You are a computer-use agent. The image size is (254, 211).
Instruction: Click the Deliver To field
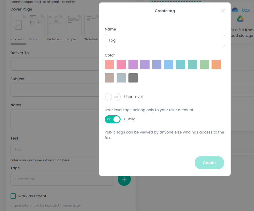coord(55,64)
